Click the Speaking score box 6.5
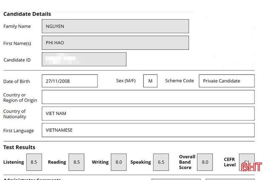The height and width of the screenshot is (180, 271). click(x=161, y=162)
